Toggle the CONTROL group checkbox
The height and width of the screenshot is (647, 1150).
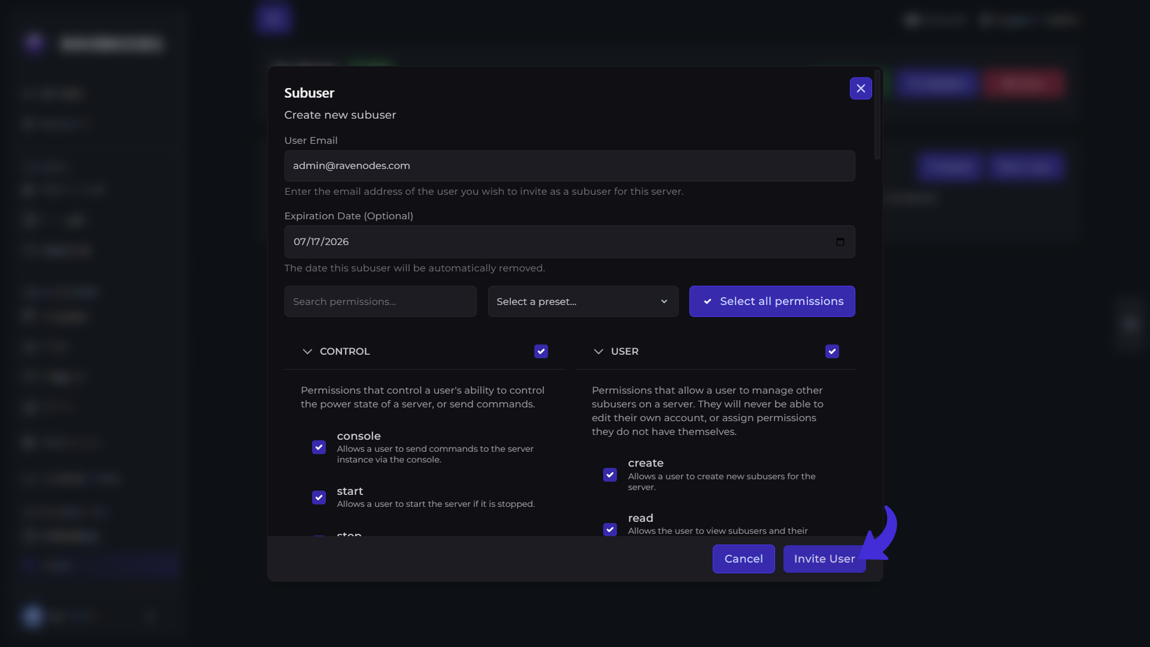(x=541, y=352)
